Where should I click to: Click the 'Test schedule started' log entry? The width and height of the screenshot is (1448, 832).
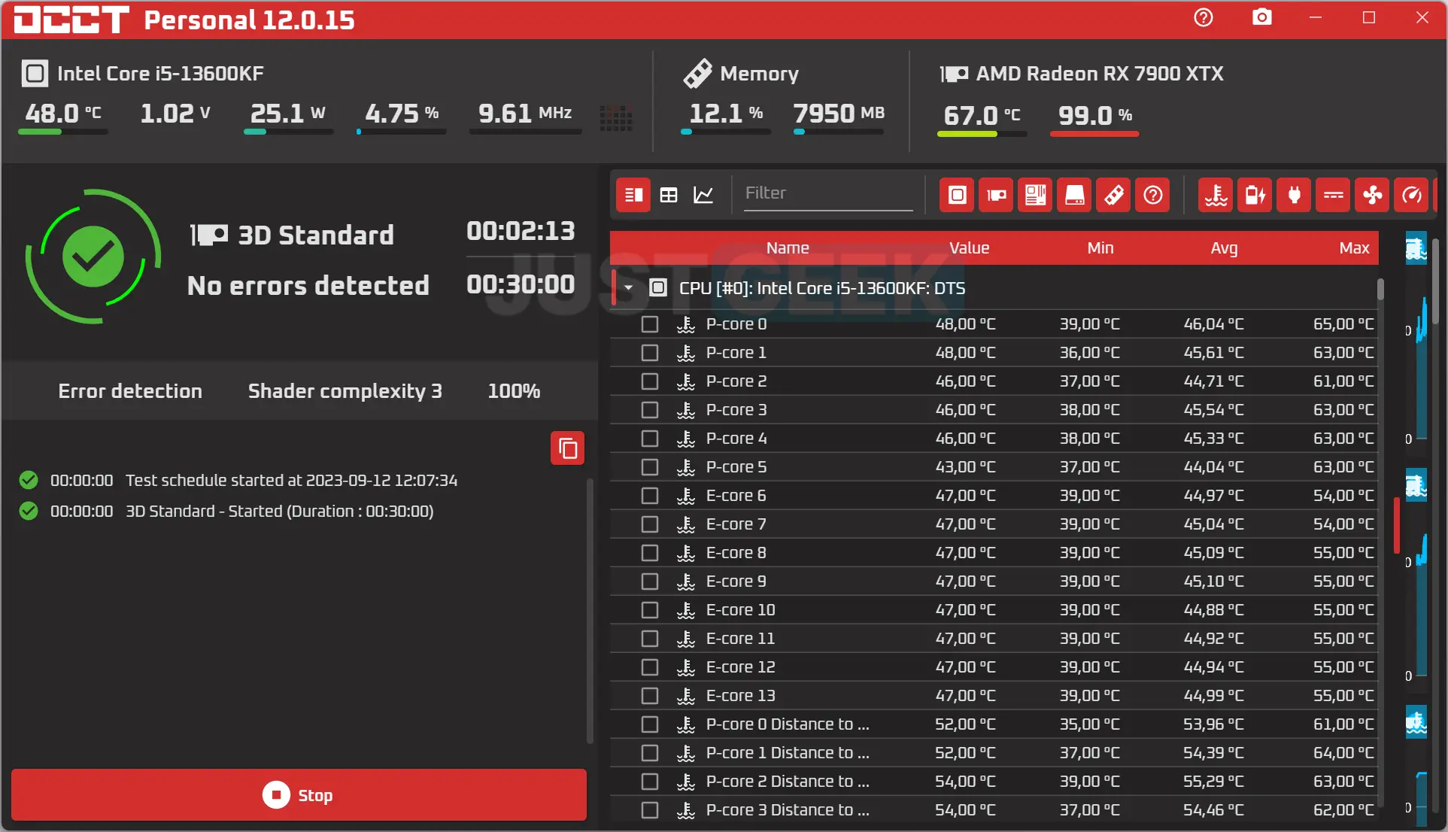coord(291,481)
